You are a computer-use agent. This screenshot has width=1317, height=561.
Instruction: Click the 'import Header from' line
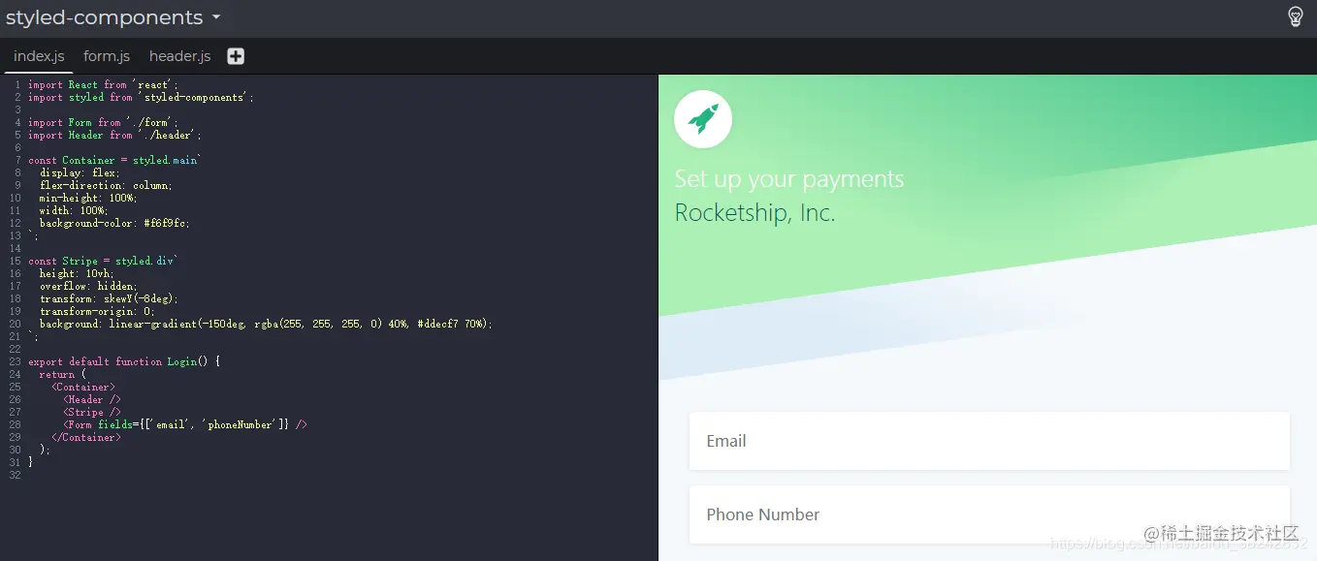114,136
